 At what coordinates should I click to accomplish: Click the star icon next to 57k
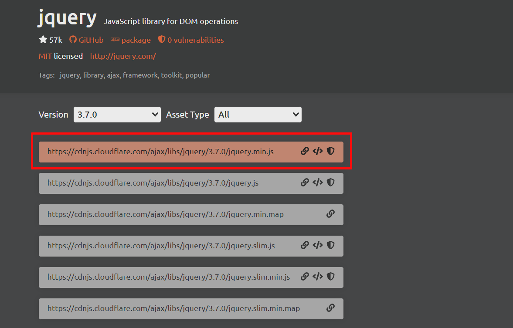[43, 40]
